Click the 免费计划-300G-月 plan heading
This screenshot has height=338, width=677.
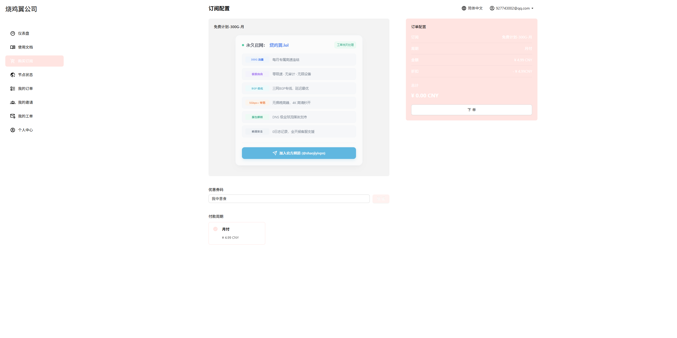tap(229, 27)
